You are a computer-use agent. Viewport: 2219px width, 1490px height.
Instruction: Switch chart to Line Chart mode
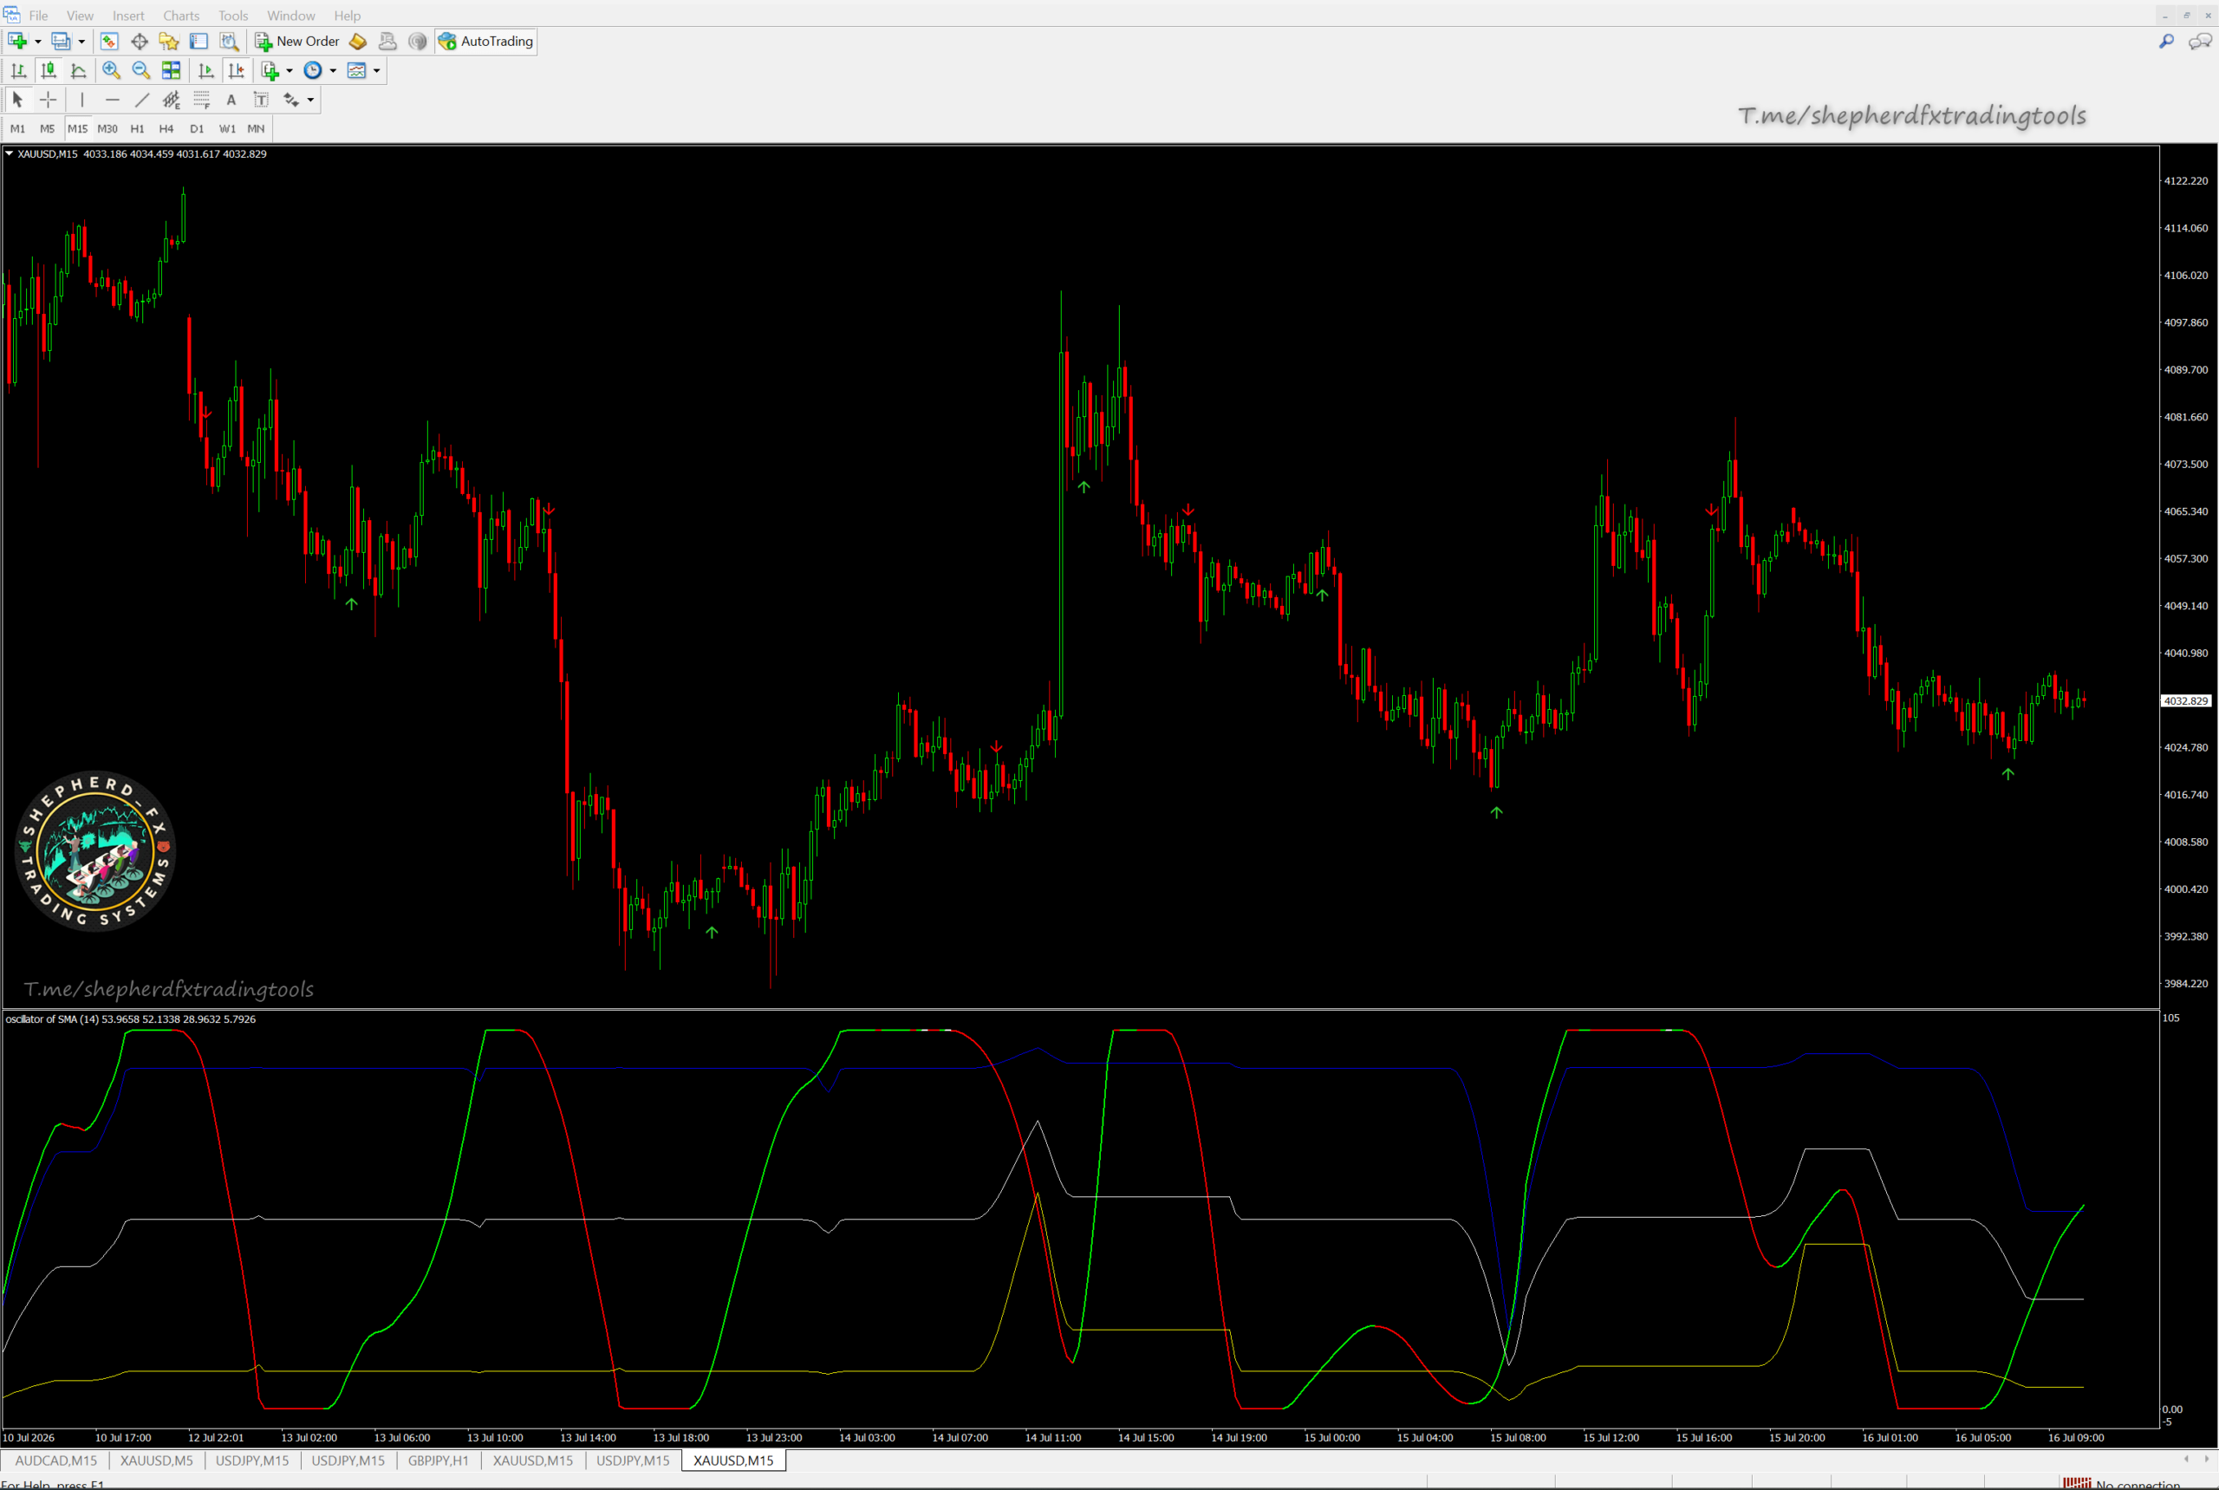[79, 70]
